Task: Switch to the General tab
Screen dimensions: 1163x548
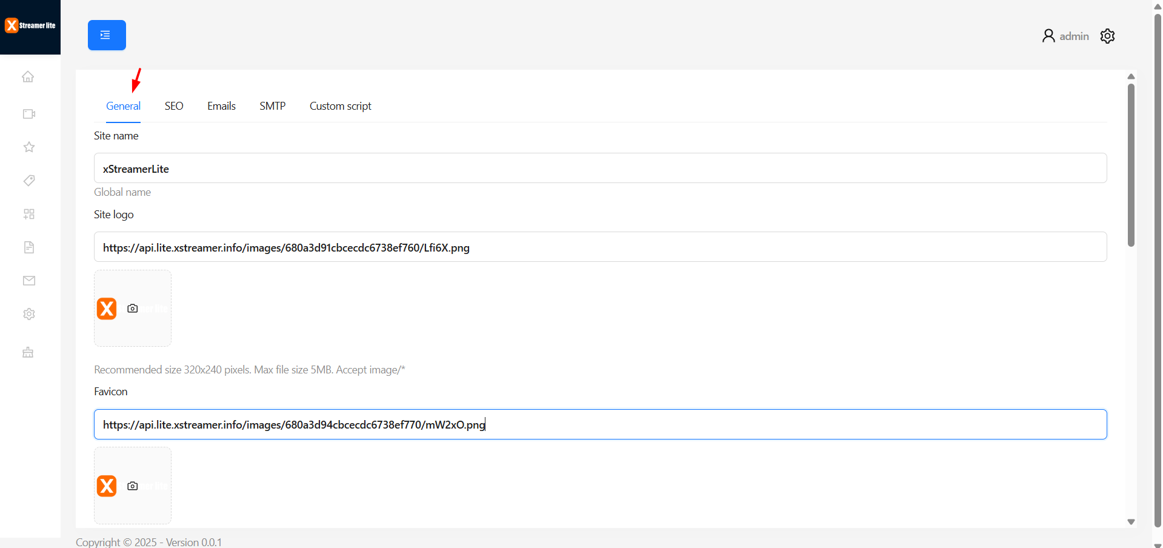Action: point(123,106)
